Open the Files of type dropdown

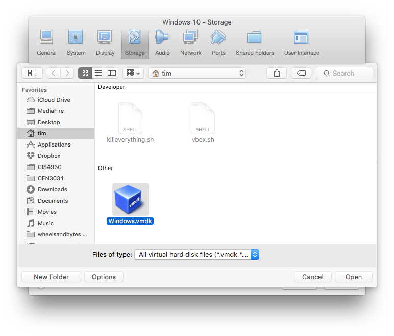coord(197,254)
